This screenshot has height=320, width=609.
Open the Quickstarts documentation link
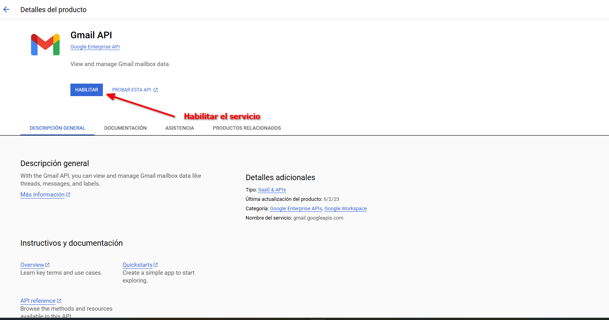tap(137, 265)
